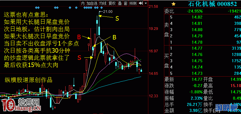Screen dimensions: 241x114
Task: Click the 21.58 price axis label
Action: click(x=153, y=7)
